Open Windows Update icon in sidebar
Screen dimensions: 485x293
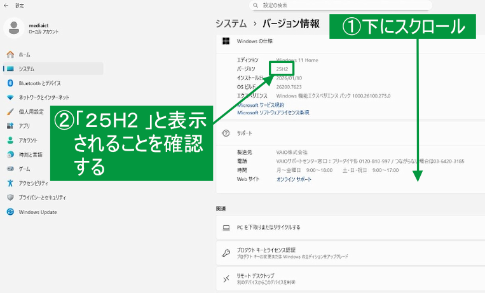10,212
